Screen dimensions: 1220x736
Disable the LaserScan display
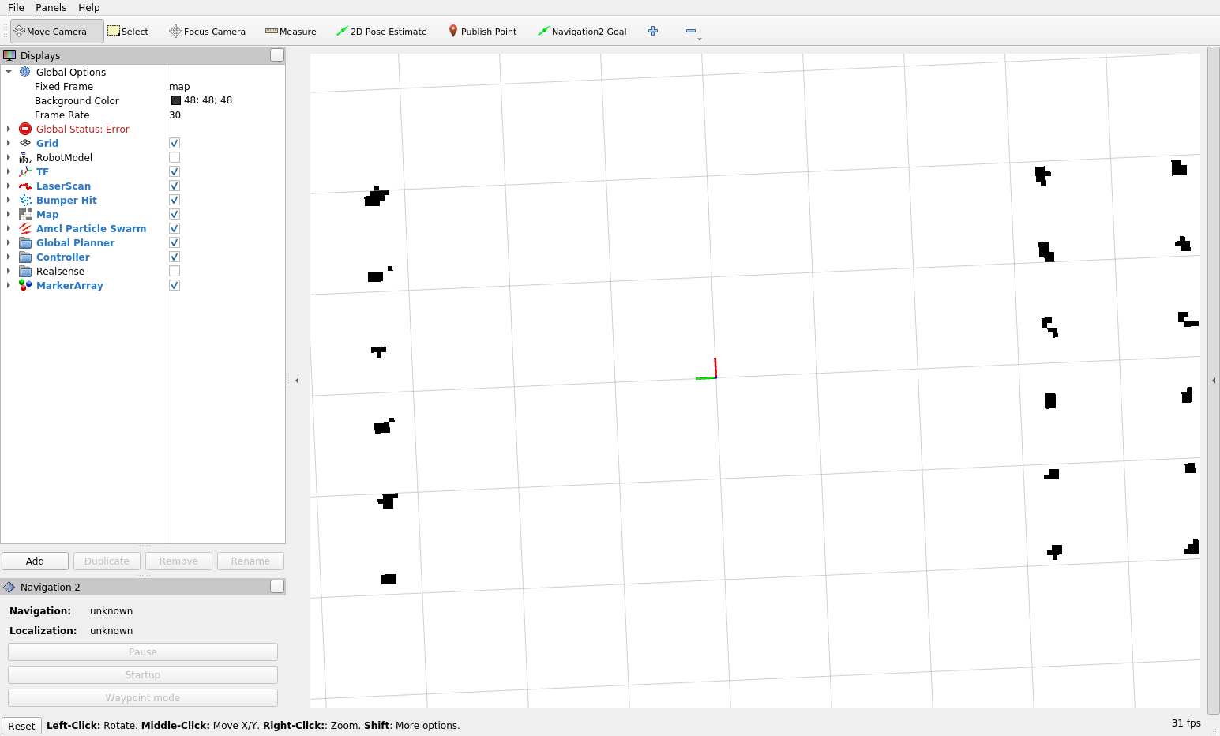click(174, 186)
